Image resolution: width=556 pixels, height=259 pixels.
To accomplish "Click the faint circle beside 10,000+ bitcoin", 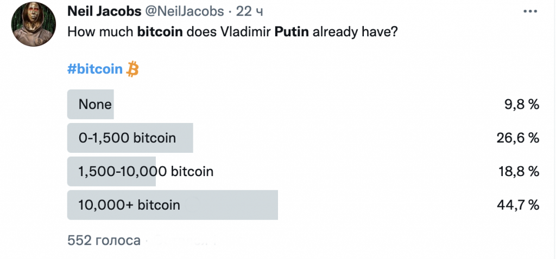I will pyautogui.click(x=193, y=204).
